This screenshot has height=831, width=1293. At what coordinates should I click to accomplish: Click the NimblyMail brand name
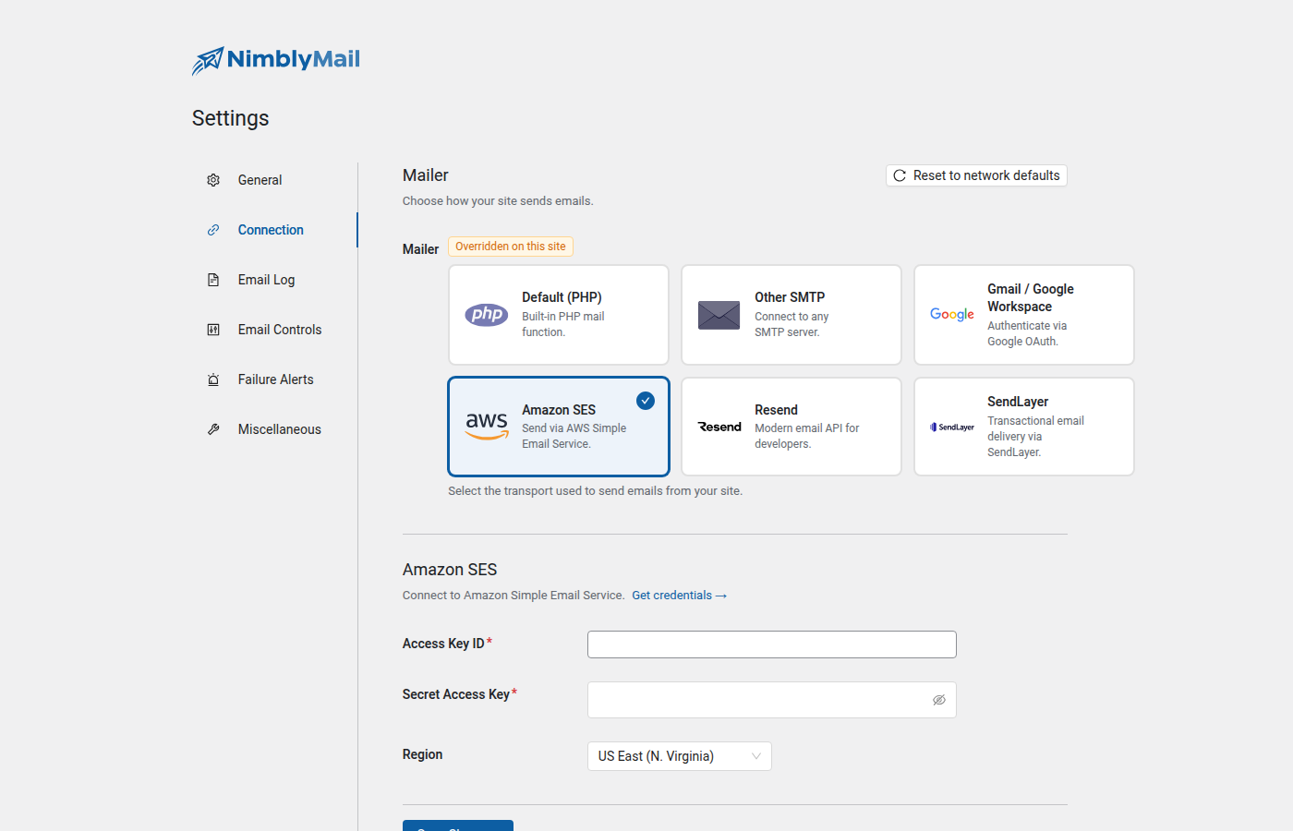pos(294,59)
